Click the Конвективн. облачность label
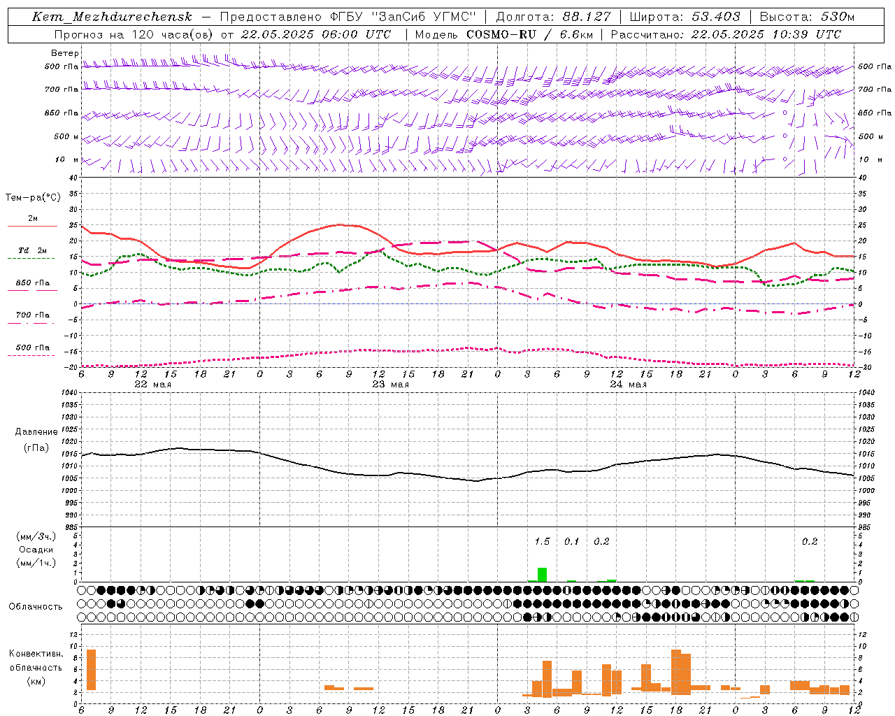895x716 pixels. coord(36,661)
